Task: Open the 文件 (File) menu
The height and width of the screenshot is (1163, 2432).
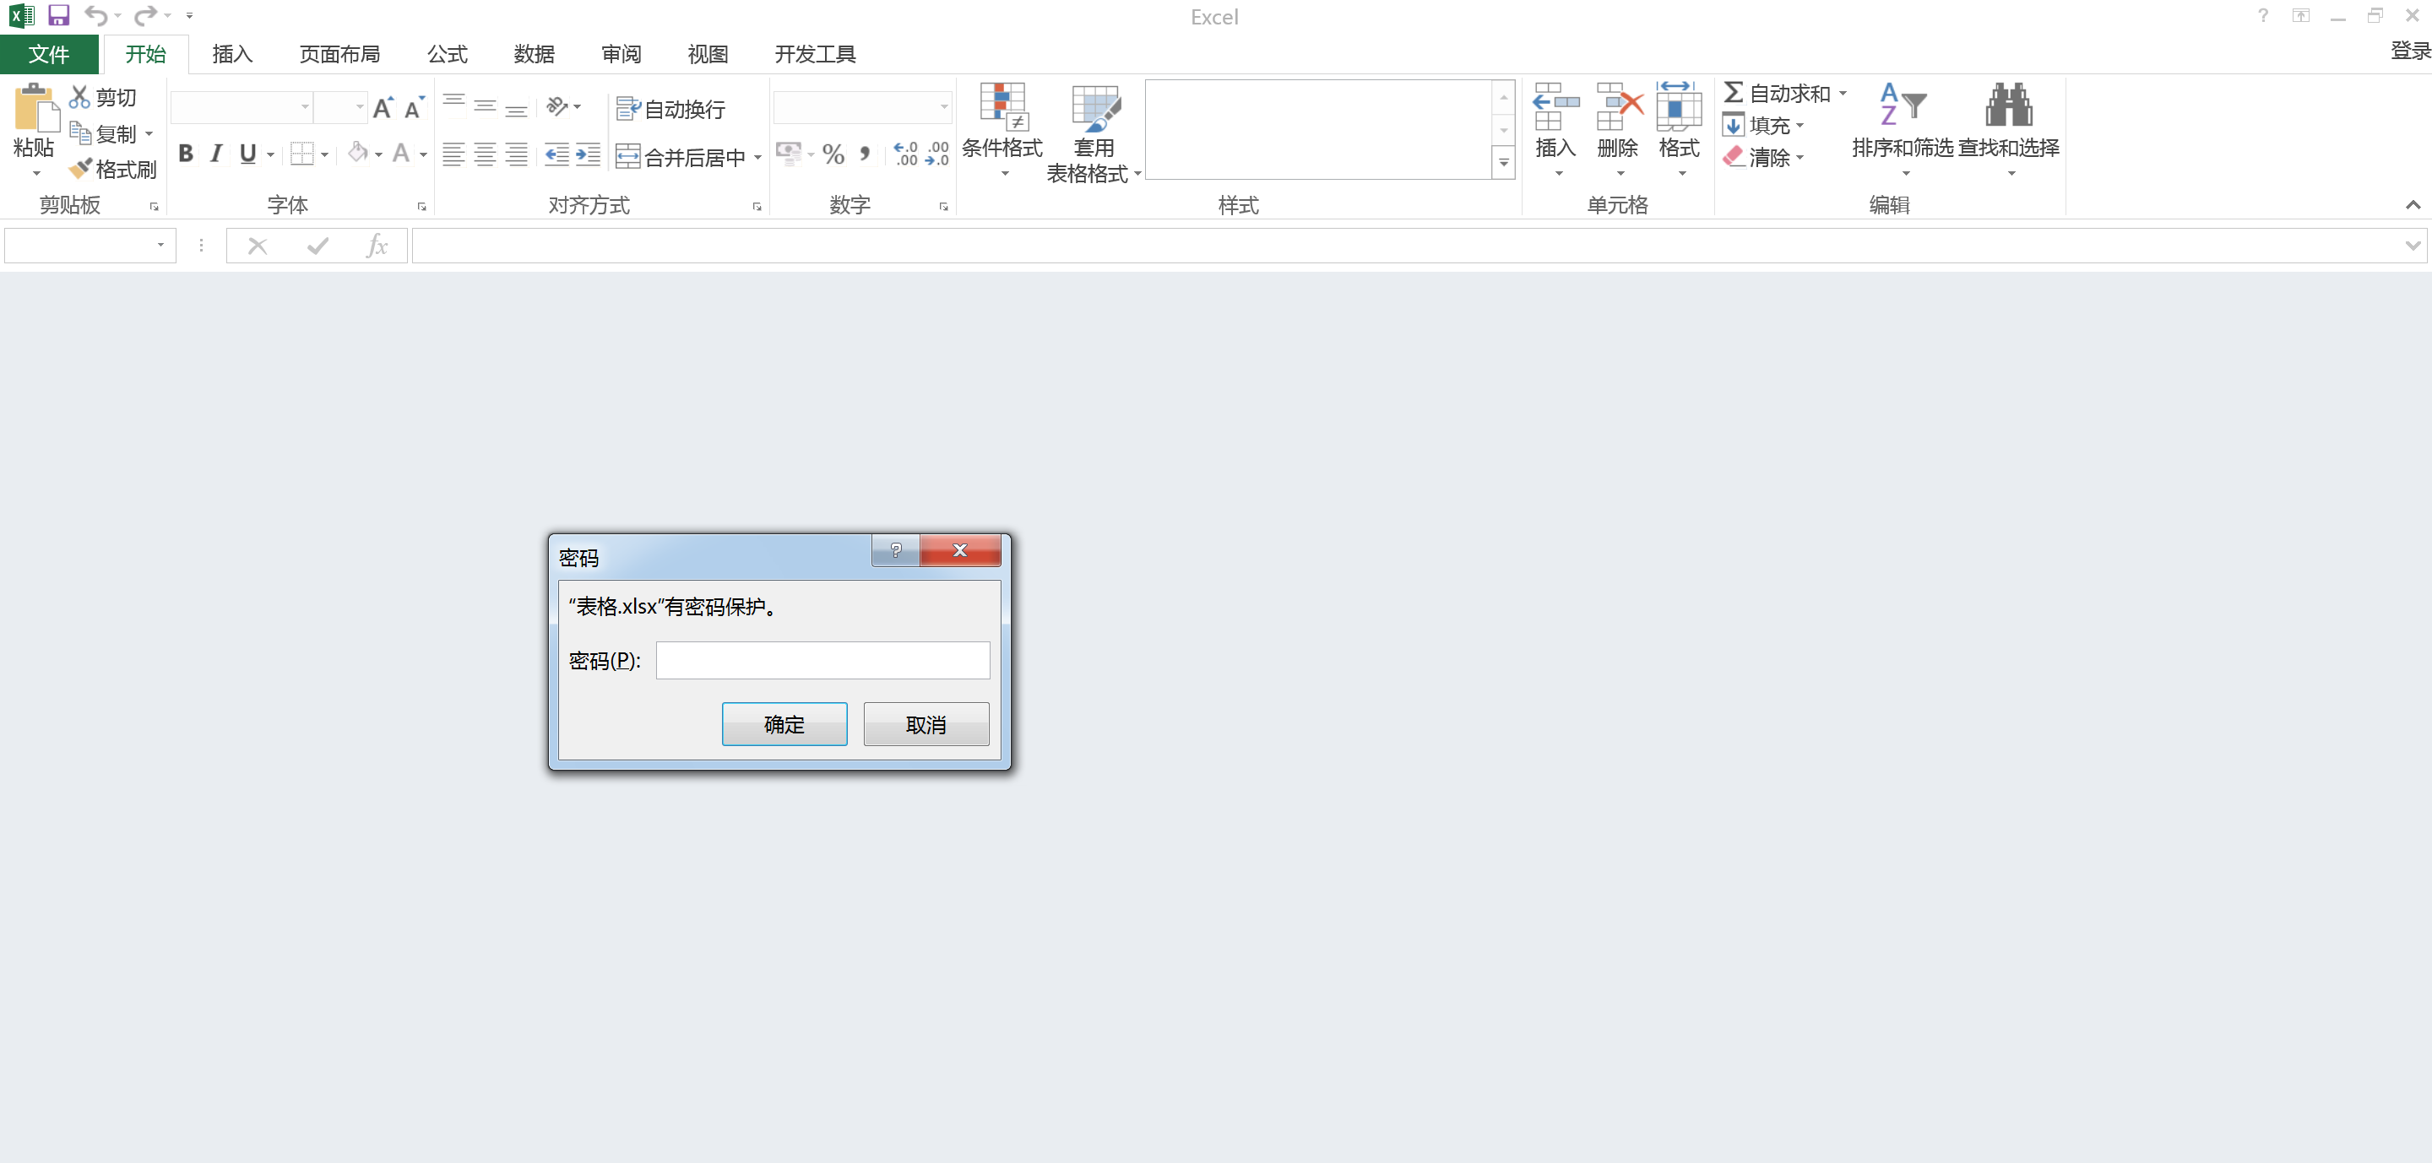Action: [x=48, y=54]
